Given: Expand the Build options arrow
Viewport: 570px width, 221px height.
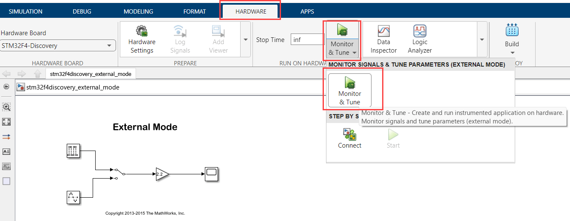Looking at the screenshot, I should 512,53.
